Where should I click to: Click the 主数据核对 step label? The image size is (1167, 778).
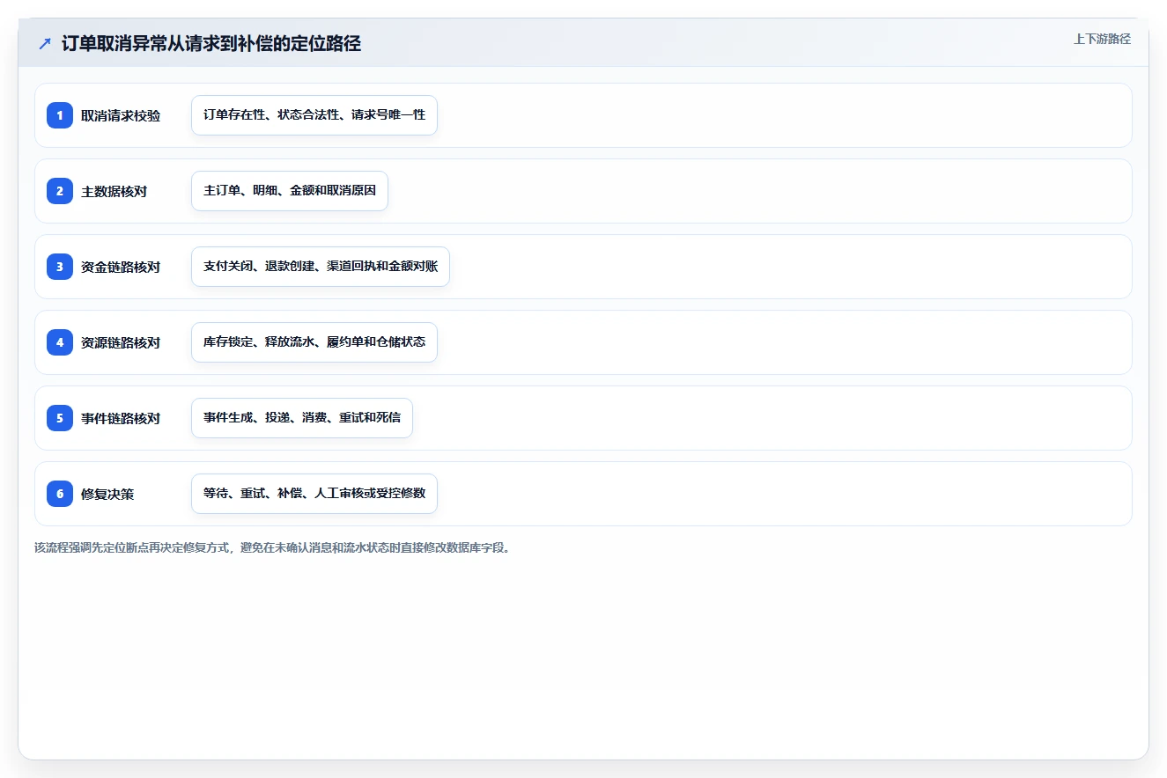pyautogui.click(x=114, y=191)
